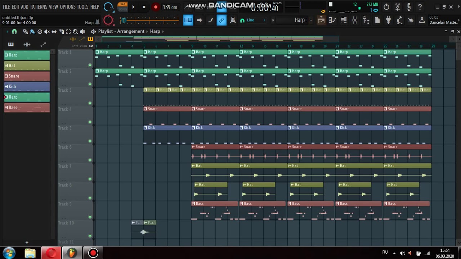Viewport: 461px width, 259px height.
Task: Click Playlist - Arrangement breadcrumb
Action: [121, 31]
